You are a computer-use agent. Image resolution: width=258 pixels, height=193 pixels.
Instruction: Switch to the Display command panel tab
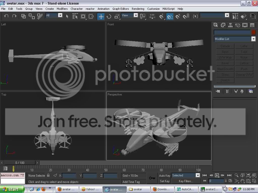(245, 25)
